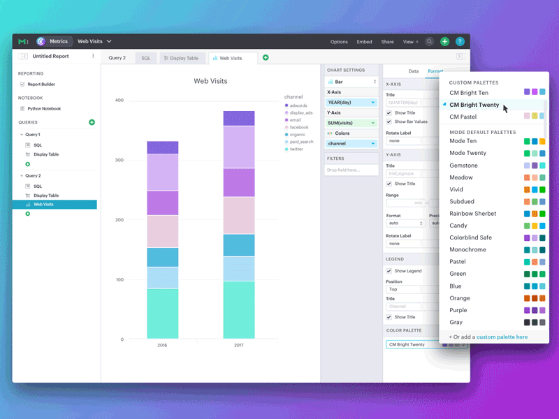
Task: Open the Metrics workspace icon
Action: pyautogui.click(x=41, y=42)
